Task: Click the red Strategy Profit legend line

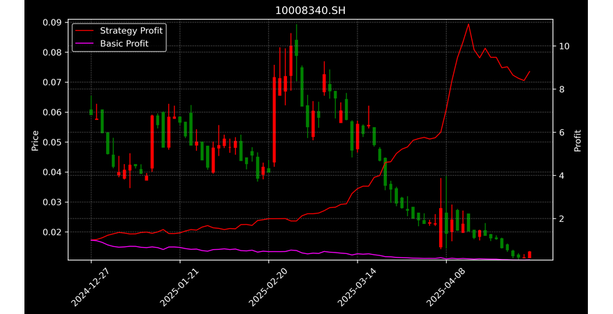Action: 84,31
